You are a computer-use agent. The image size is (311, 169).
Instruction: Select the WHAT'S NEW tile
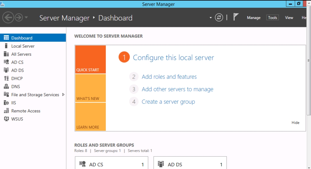(90, 88)
